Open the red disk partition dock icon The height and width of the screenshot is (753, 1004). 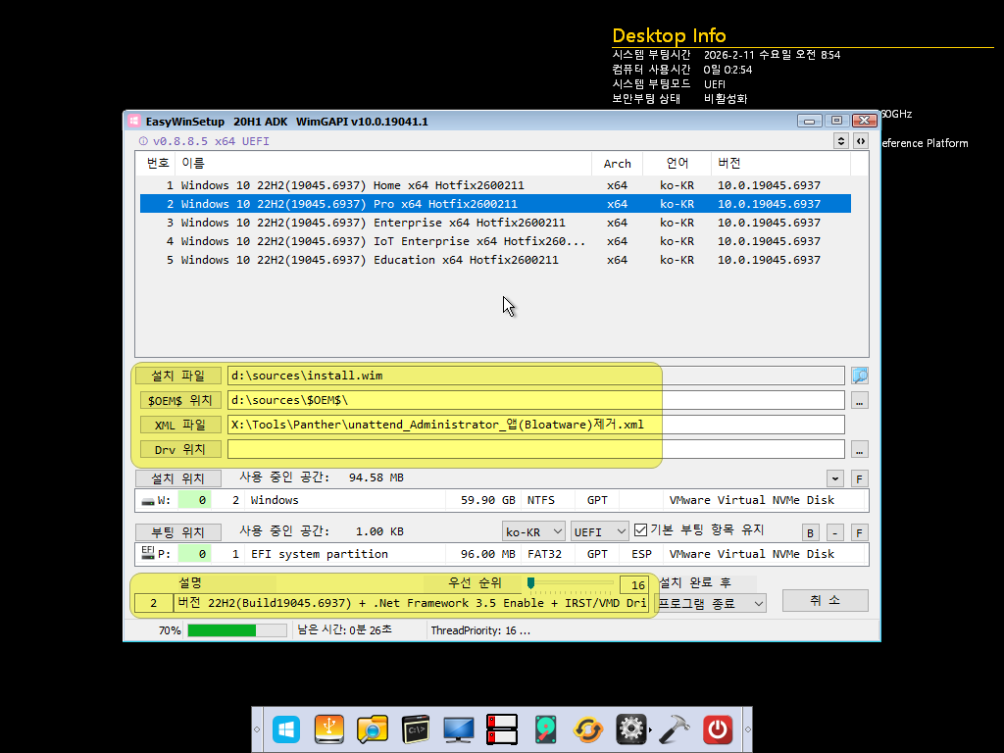click(x=501, y=729)
